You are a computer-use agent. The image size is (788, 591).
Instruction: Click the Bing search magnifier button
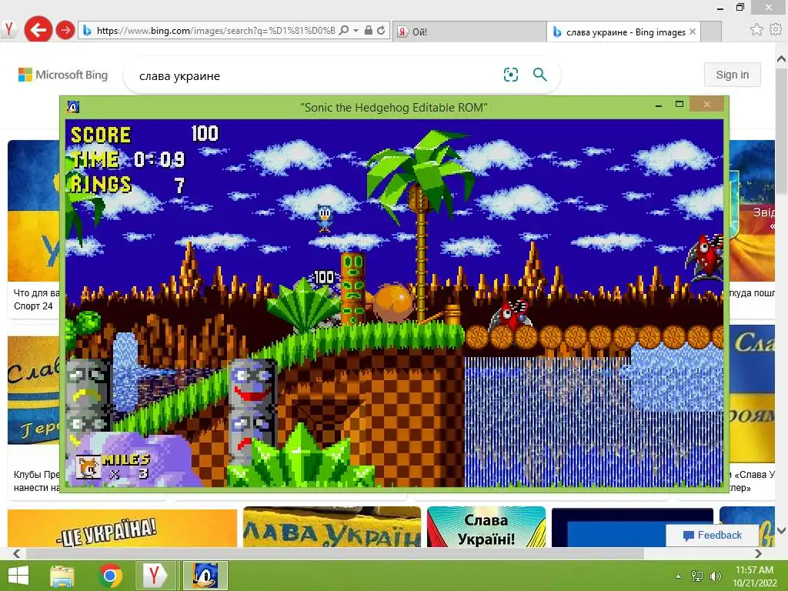[540, 75]
